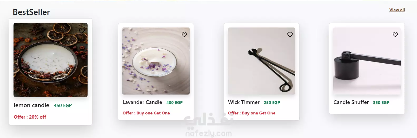Select the 400 EGP price label

tap(174, 103)
